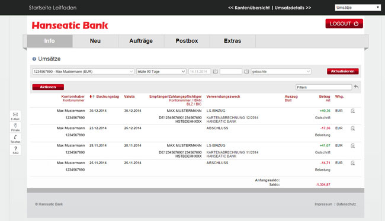Open the Impressum footer link

coord(323,204)
